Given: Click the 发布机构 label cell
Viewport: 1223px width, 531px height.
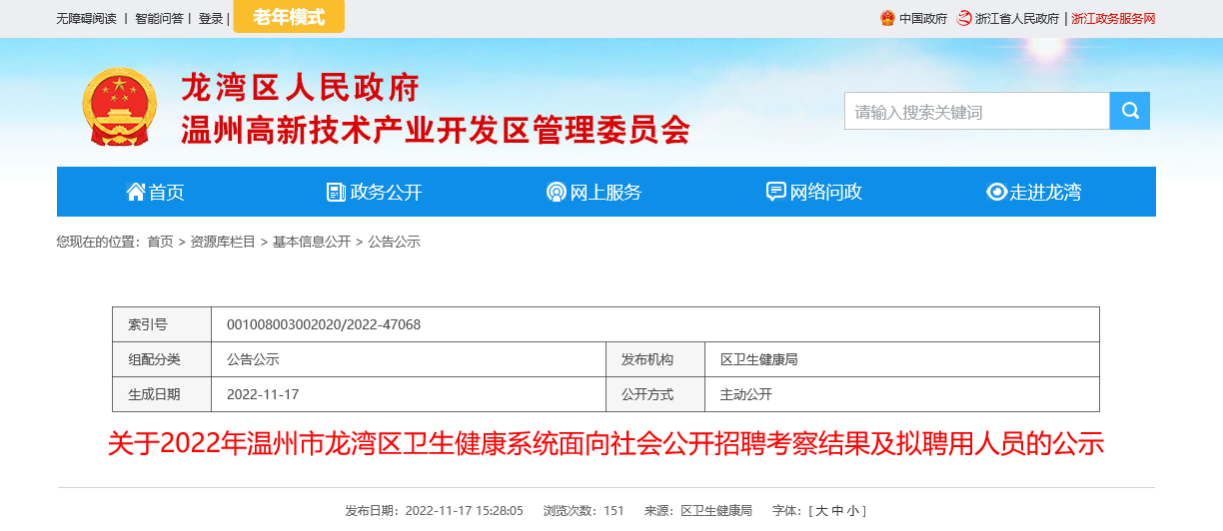Looking at the screenshot, I should 655,359.
